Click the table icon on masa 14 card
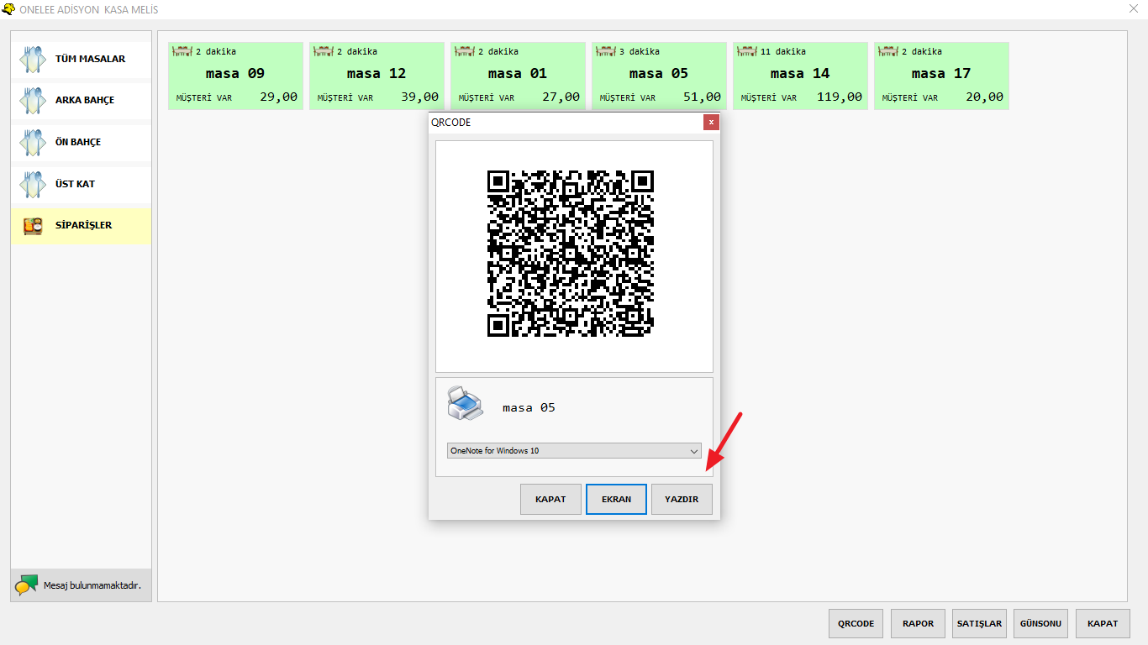Viewport: 1148px width, 645px height. pos(748,52)
